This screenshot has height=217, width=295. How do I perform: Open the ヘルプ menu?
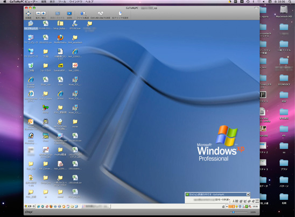coord(89,2)
